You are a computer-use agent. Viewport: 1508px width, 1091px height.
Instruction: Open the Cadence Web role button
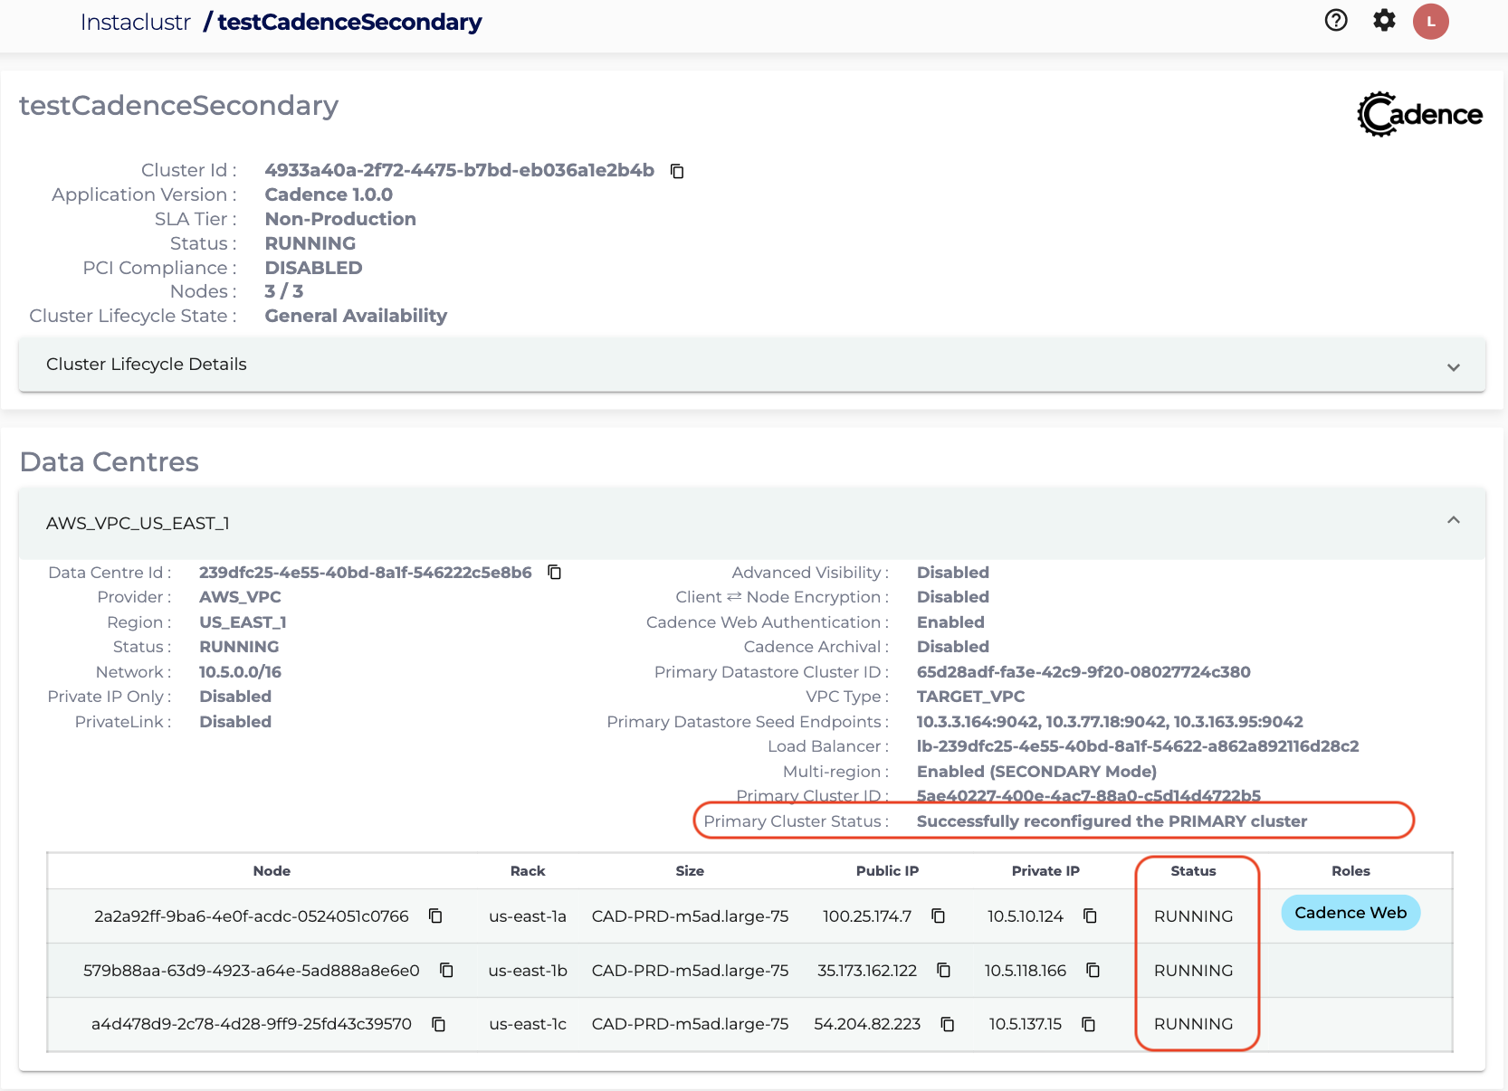1351,913
